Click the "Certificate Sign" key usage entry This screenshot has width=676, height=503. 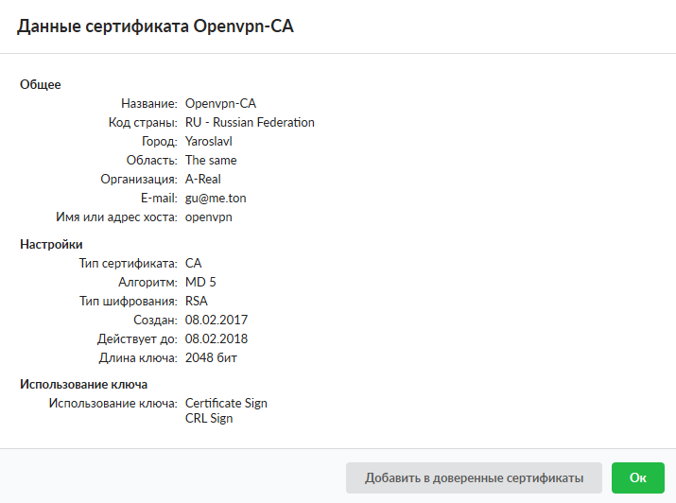coord(226,403)
